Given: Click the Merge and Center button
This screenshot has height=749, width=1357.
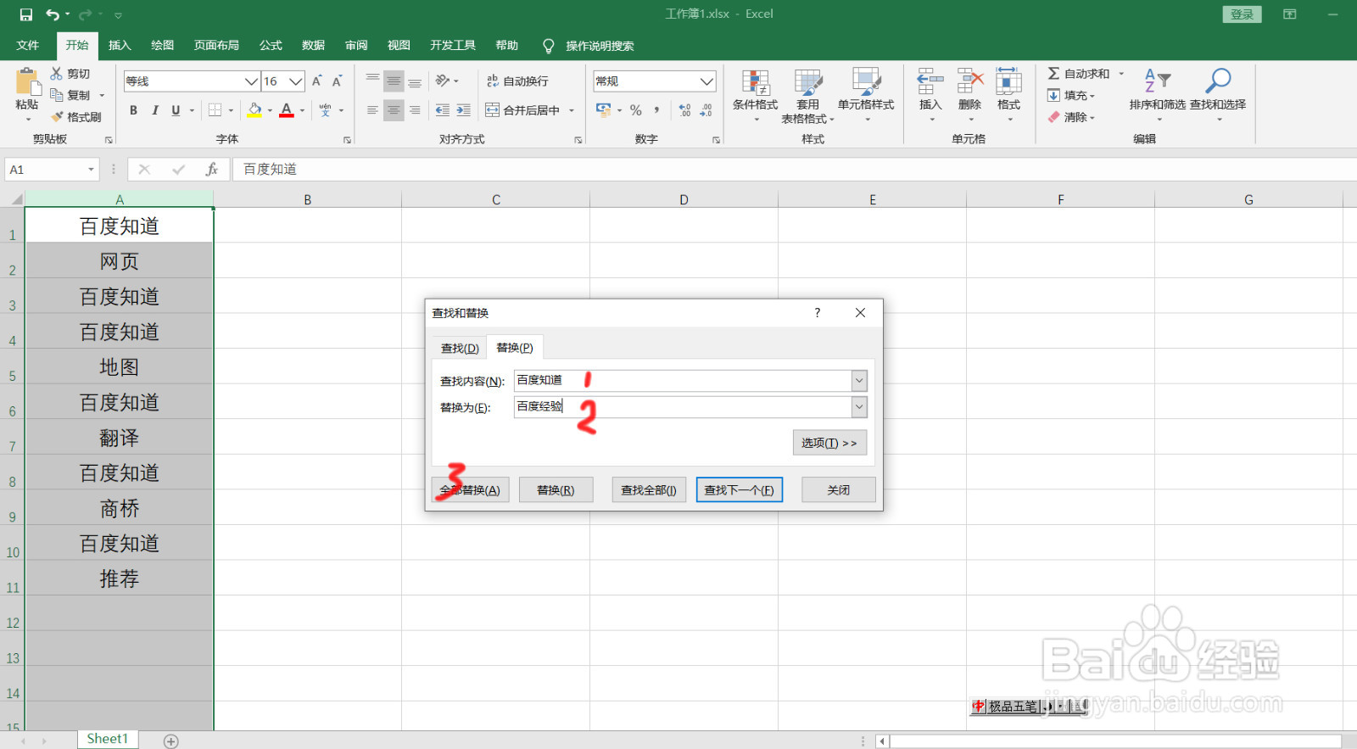Looking at the screenshot, I should coord(522,110).
